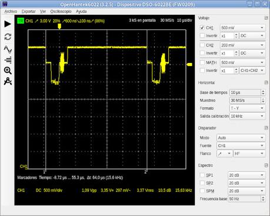270x216 pixels.
Task: Click the green TR trigger indicator
Action: point(21,21)
